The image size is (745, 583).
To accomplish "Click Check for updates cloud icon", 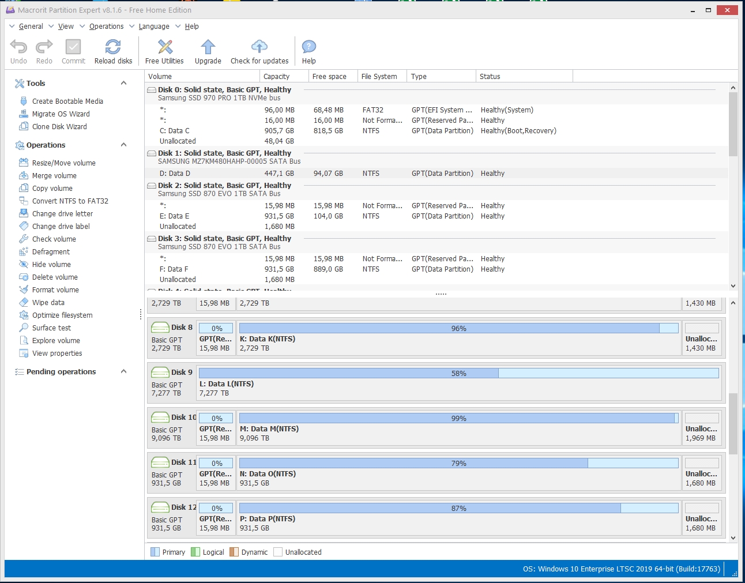I will pyautogui.click(x=259, y=47).
